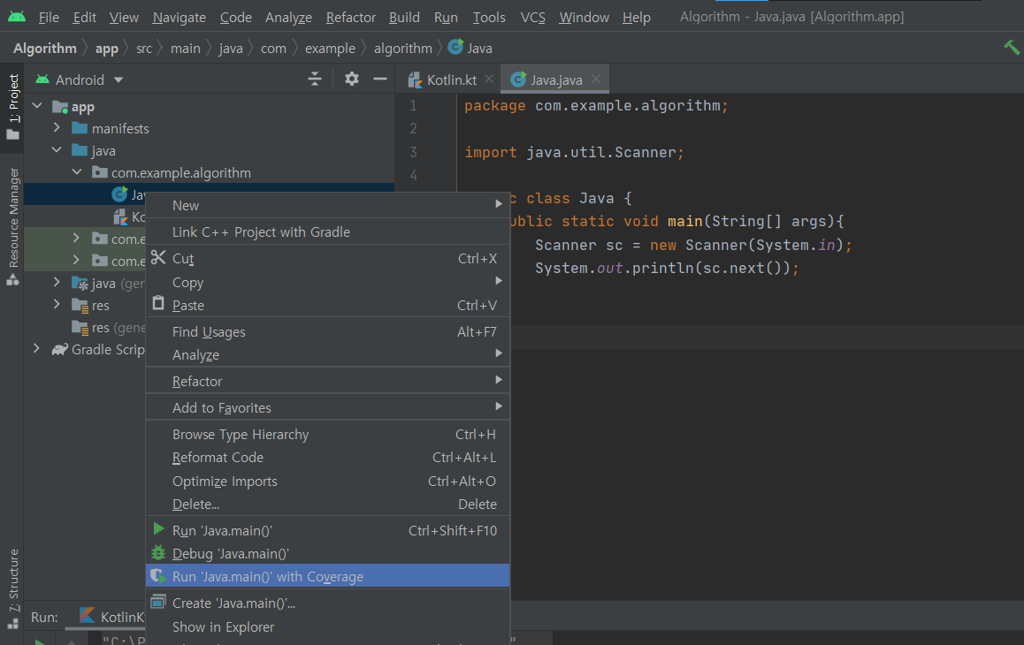Click the Android Studio logo icon
Image resolution: width=1024 pixels, height=645 pixels.
coord(17,16)
